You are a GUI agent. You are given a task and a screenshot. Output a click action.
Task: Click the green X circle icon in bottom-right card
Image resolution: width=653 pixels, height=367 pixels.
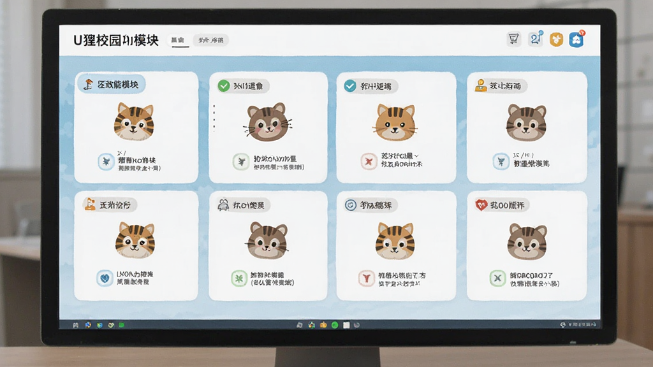click(497, 278)
